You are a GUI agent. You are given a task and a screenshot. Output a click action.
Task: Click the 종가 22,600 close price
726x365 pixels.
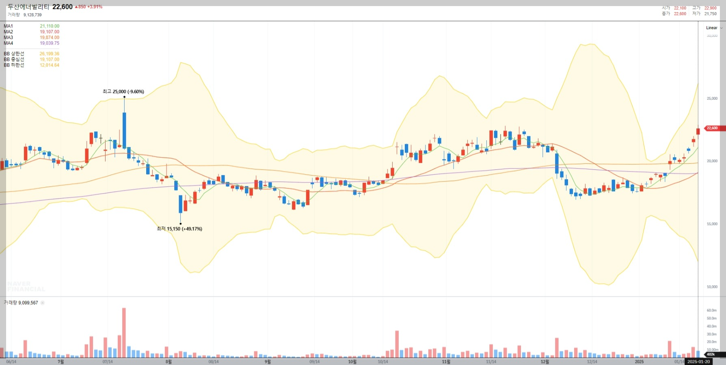(674, 14)
